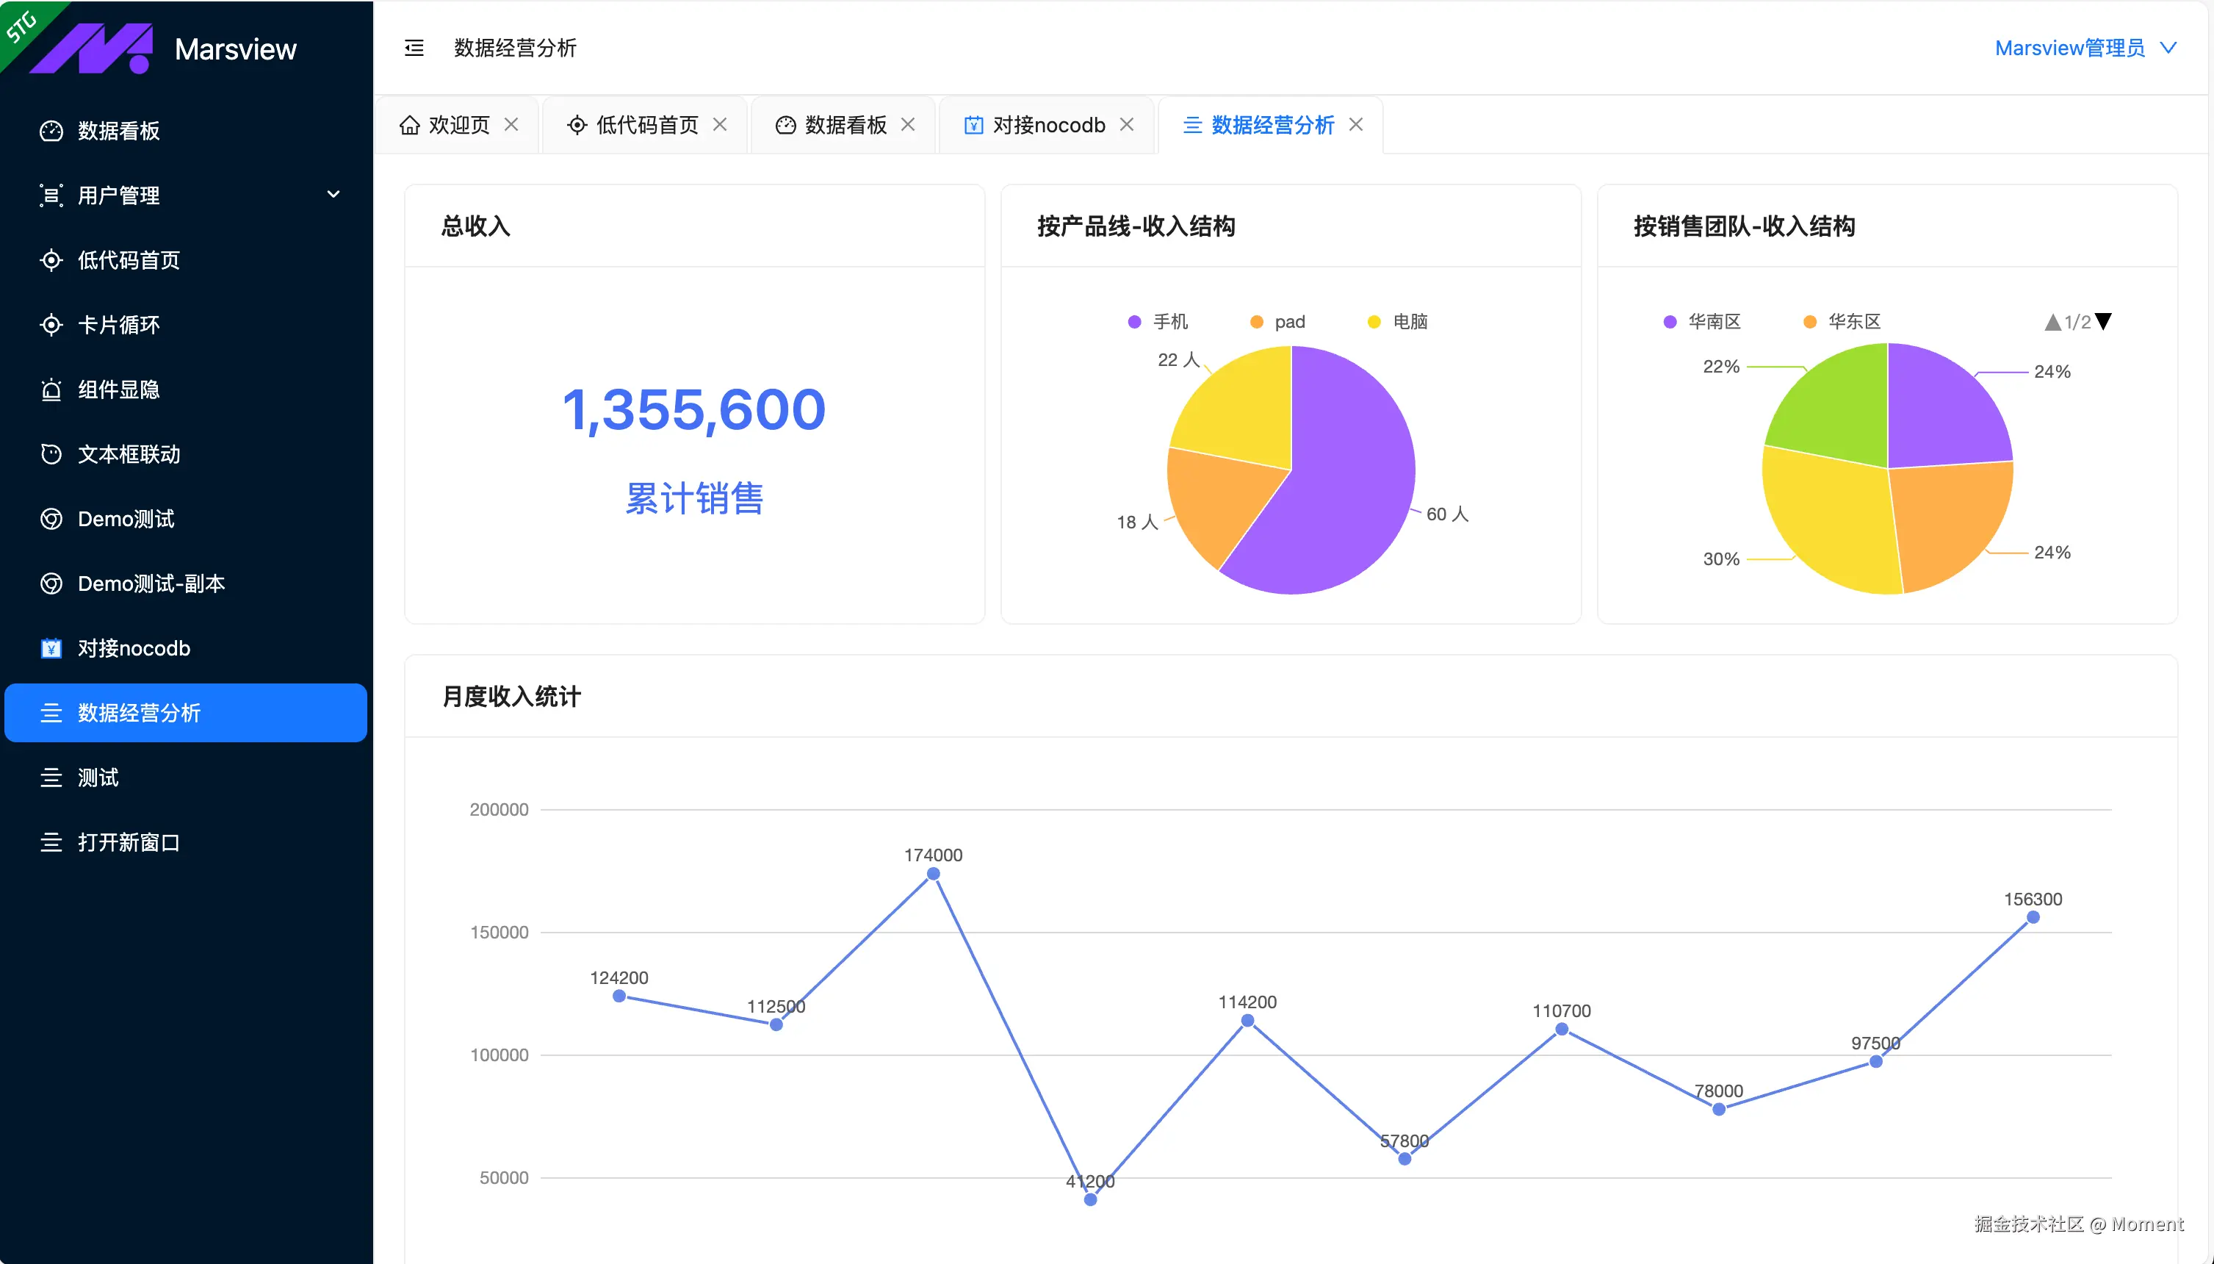Click the nocodb calendar icon in sidebar

(x=51, y=648)
